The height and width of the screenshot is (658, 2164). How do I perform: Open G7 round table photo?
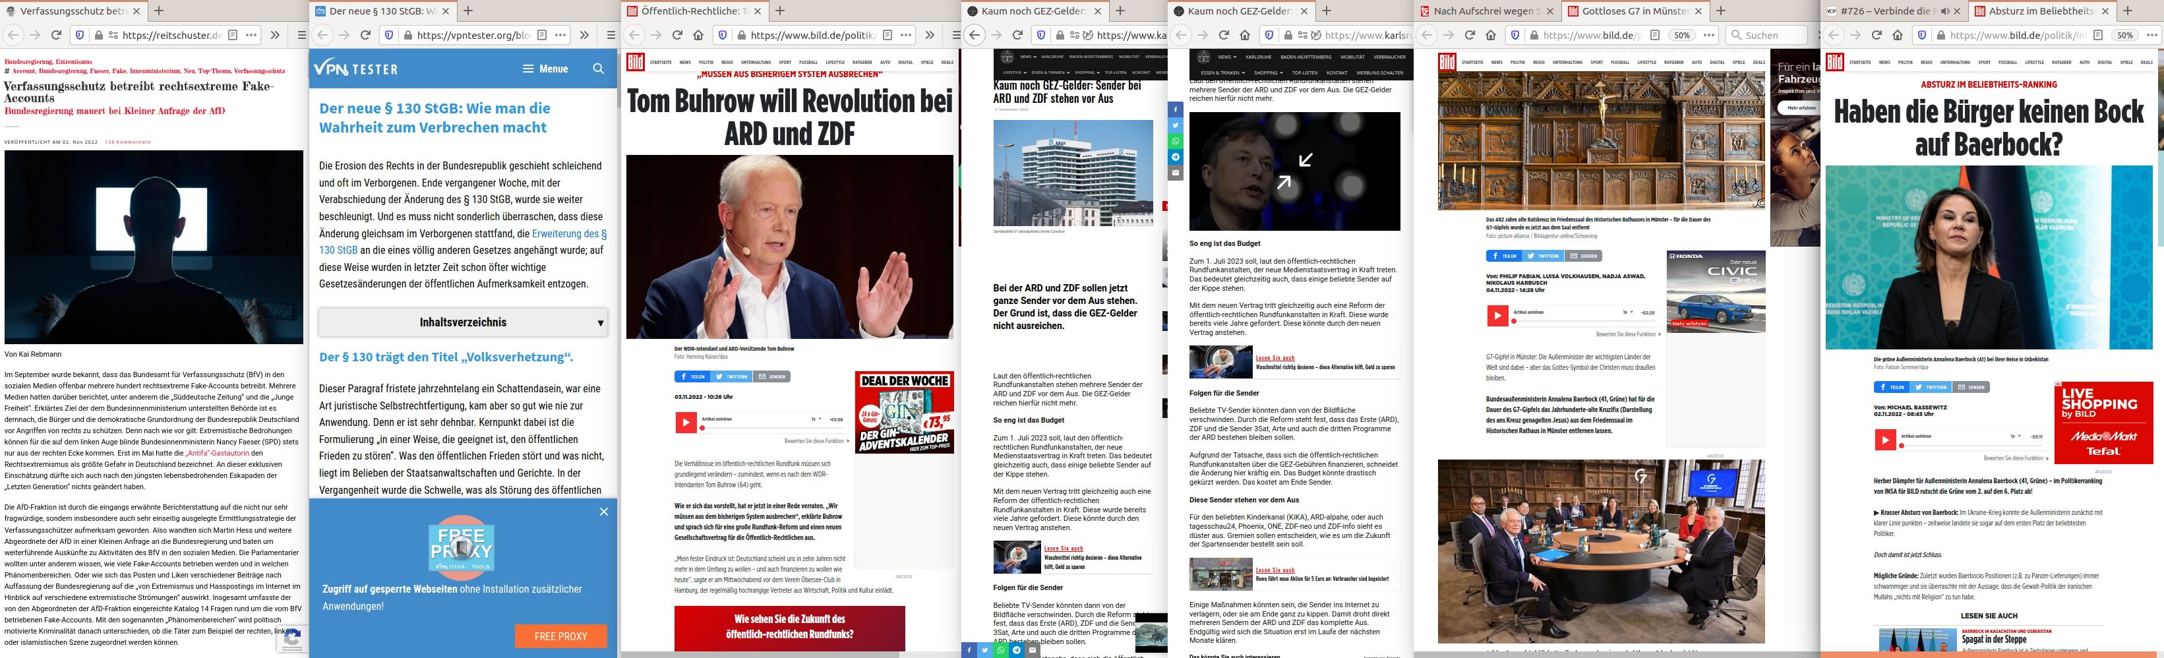tap(1601, 551)
